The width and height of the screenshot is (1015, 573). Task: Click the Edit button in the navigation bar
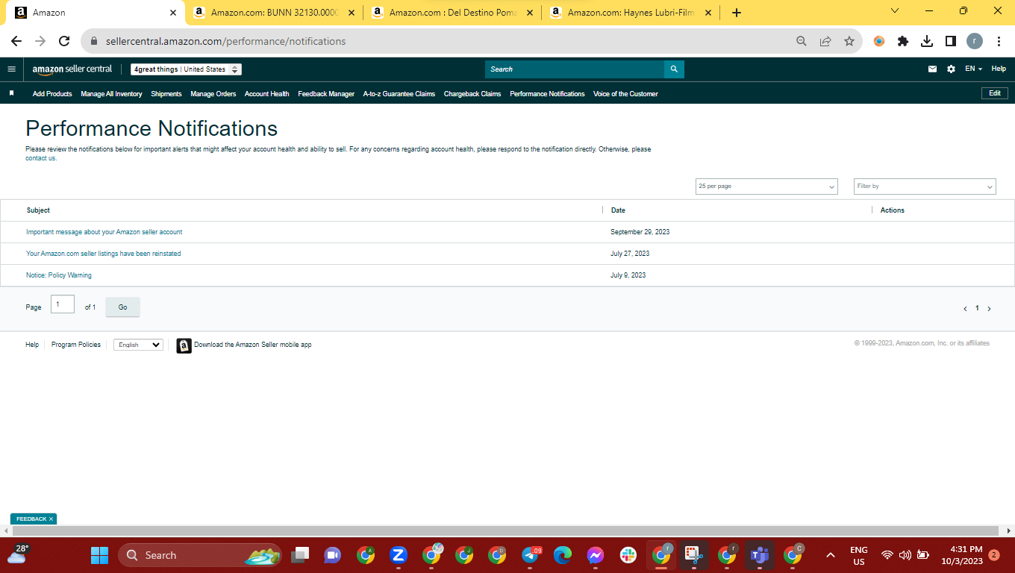point(995,93)
